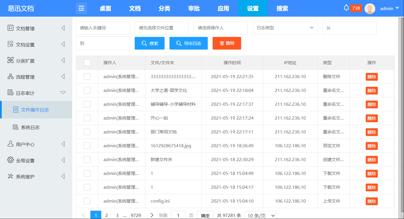Delete the 新建文件夹 log entry
Viewport: 404px width, 219px height.
tap(371, 160)
